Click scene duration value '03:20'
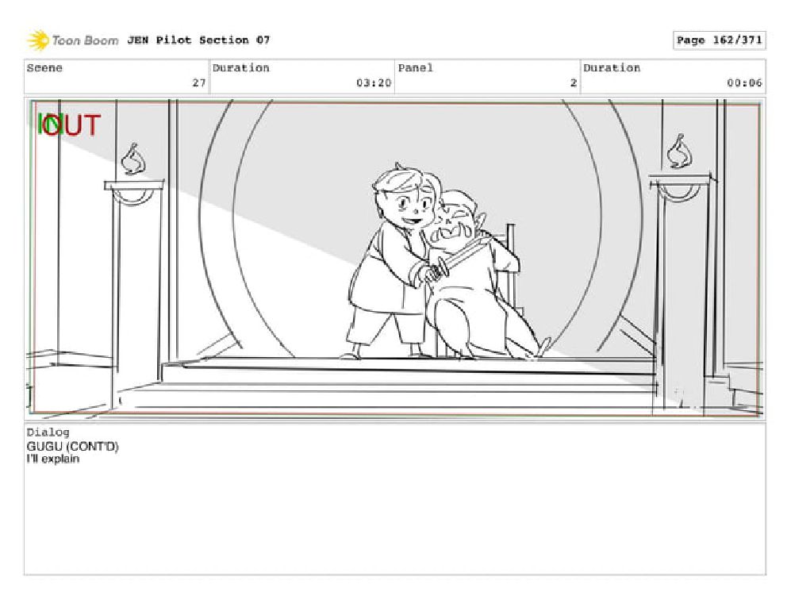 (374, 83)
